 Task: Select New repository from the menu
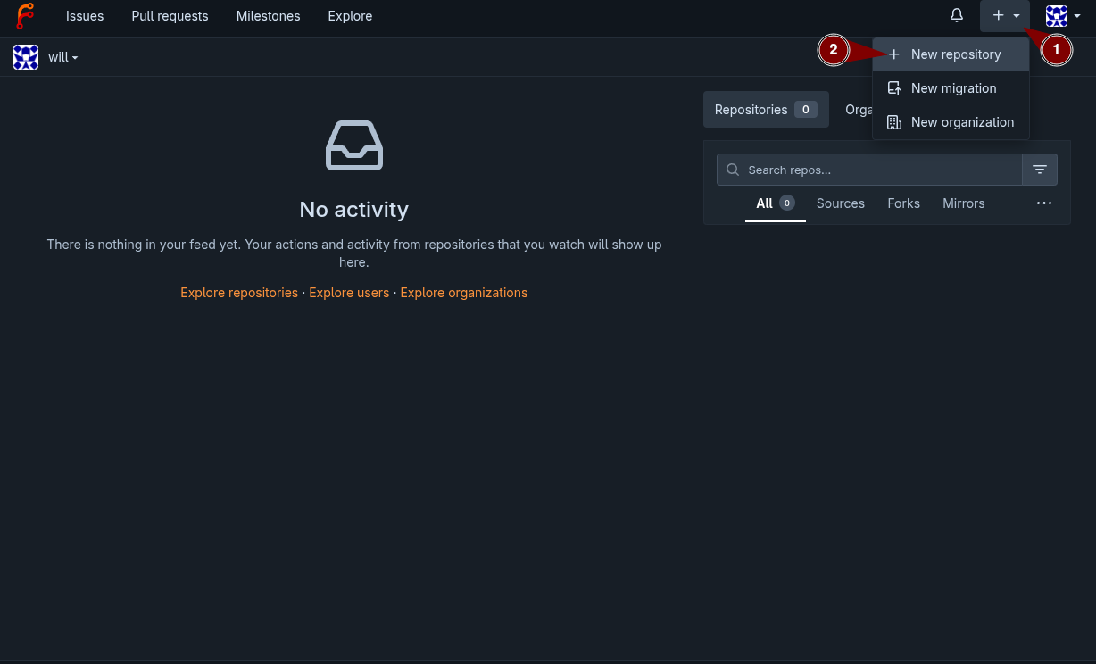coord(955,54)
